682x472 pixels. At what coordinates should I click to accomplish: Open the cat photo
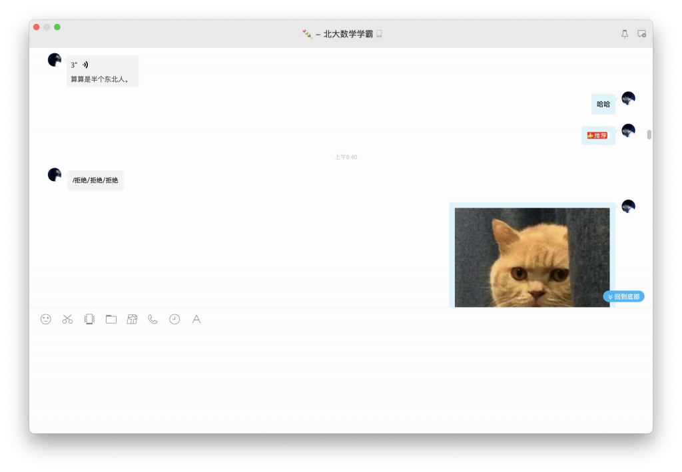532,256
